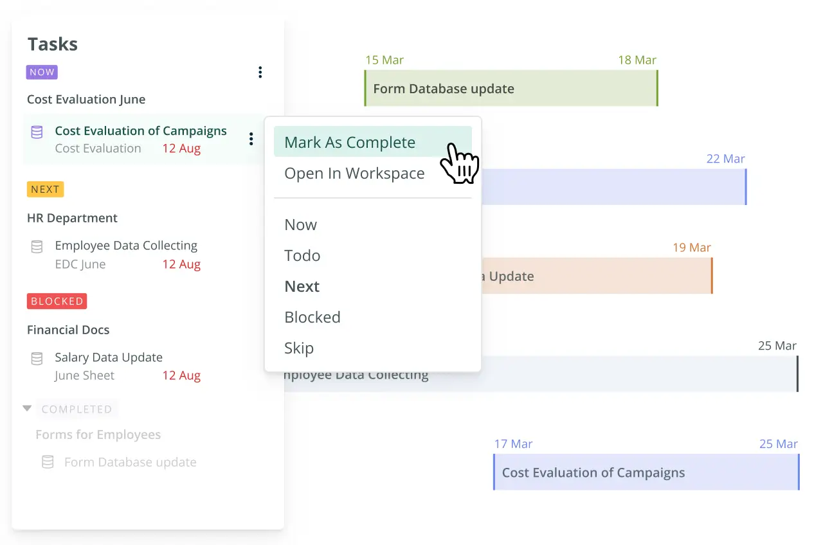
Task: Choose Skip from the status menu
Action: pyautogui.click(x=299, y=348)
